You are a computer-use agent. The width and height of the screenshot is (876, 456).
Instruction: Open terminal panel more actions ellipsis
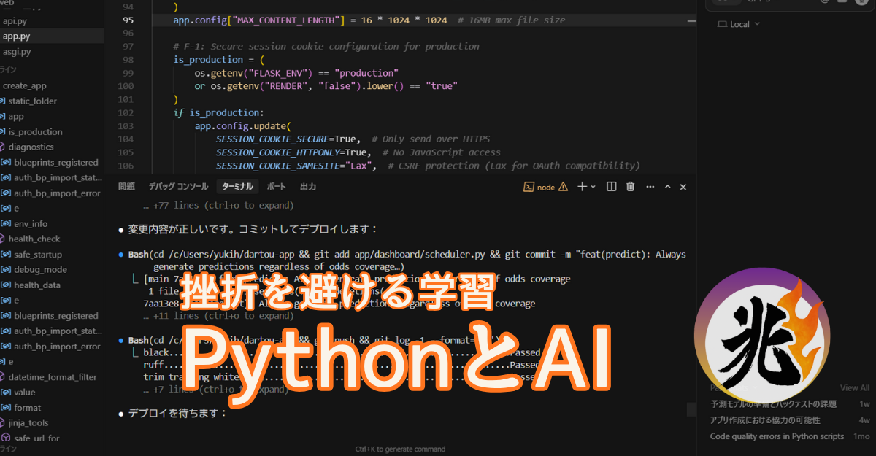point(648,187)
